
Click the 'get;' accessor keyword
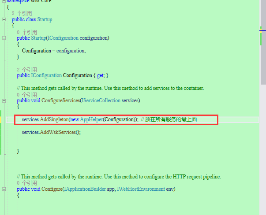coord(101,75)
